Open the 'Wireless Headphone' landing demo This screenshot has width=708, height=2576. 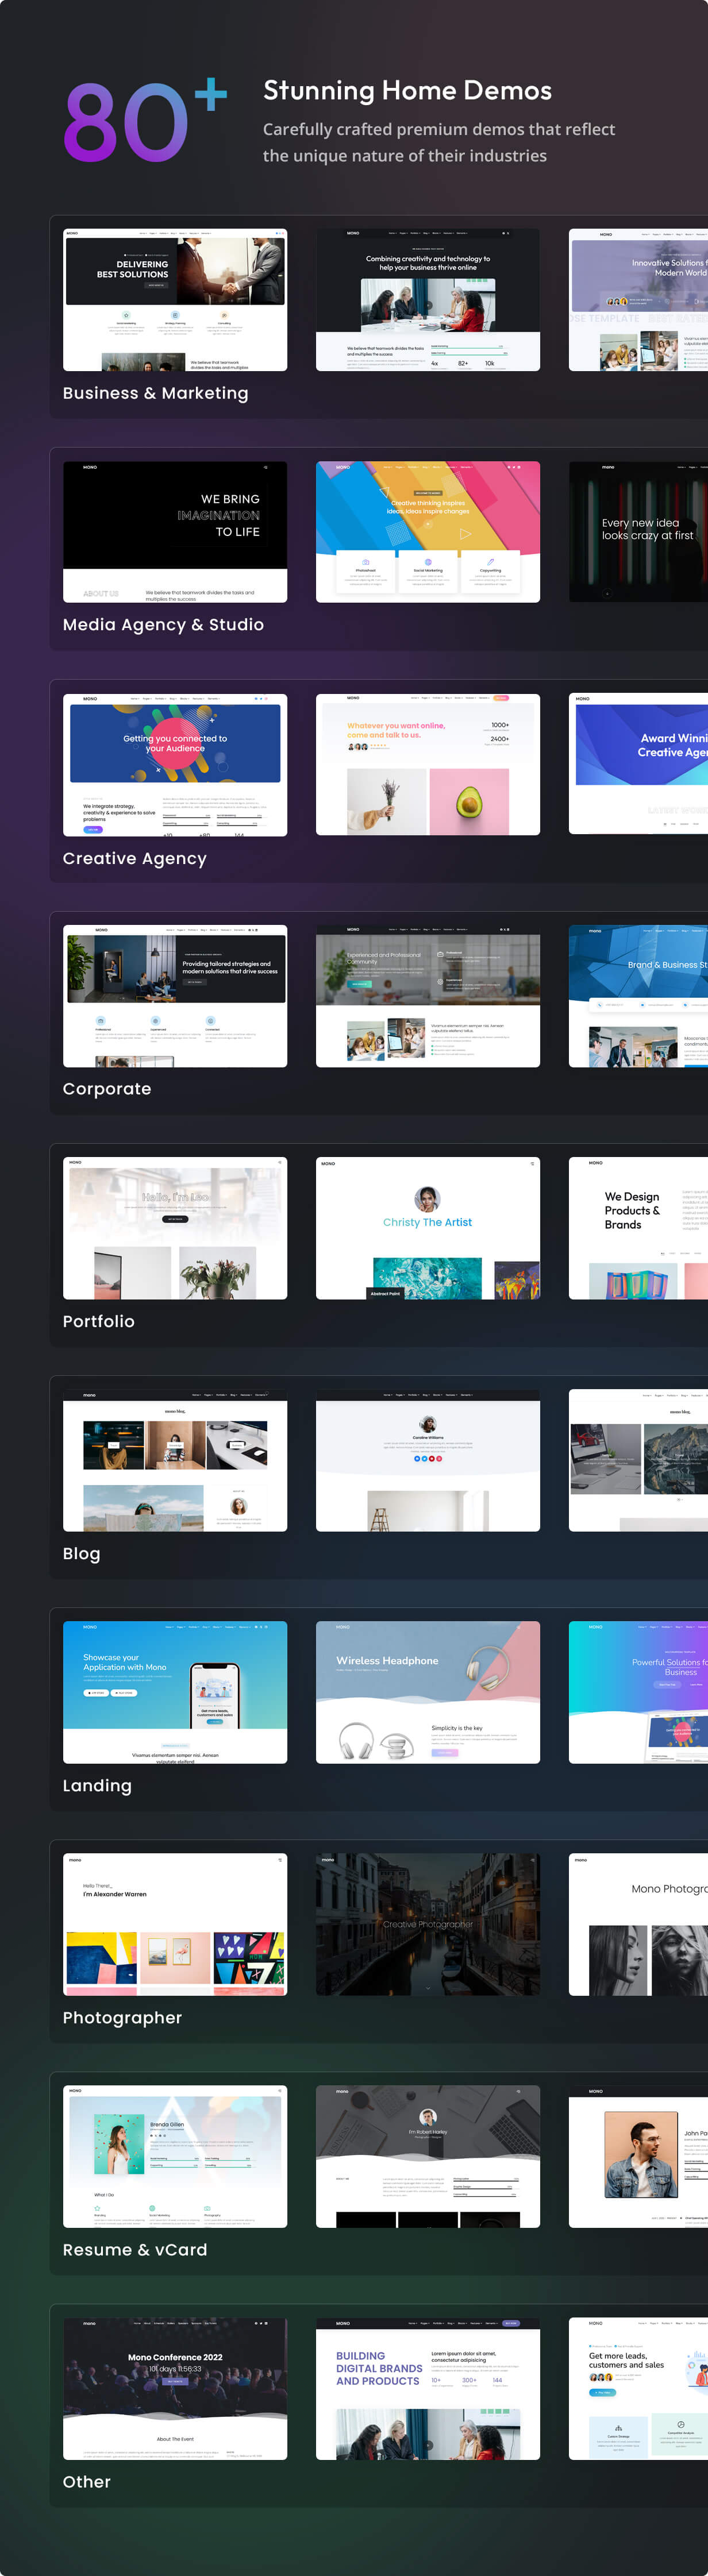click(427, 1692)
